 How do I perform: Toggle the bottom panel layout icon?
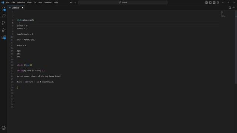[210, 3]
